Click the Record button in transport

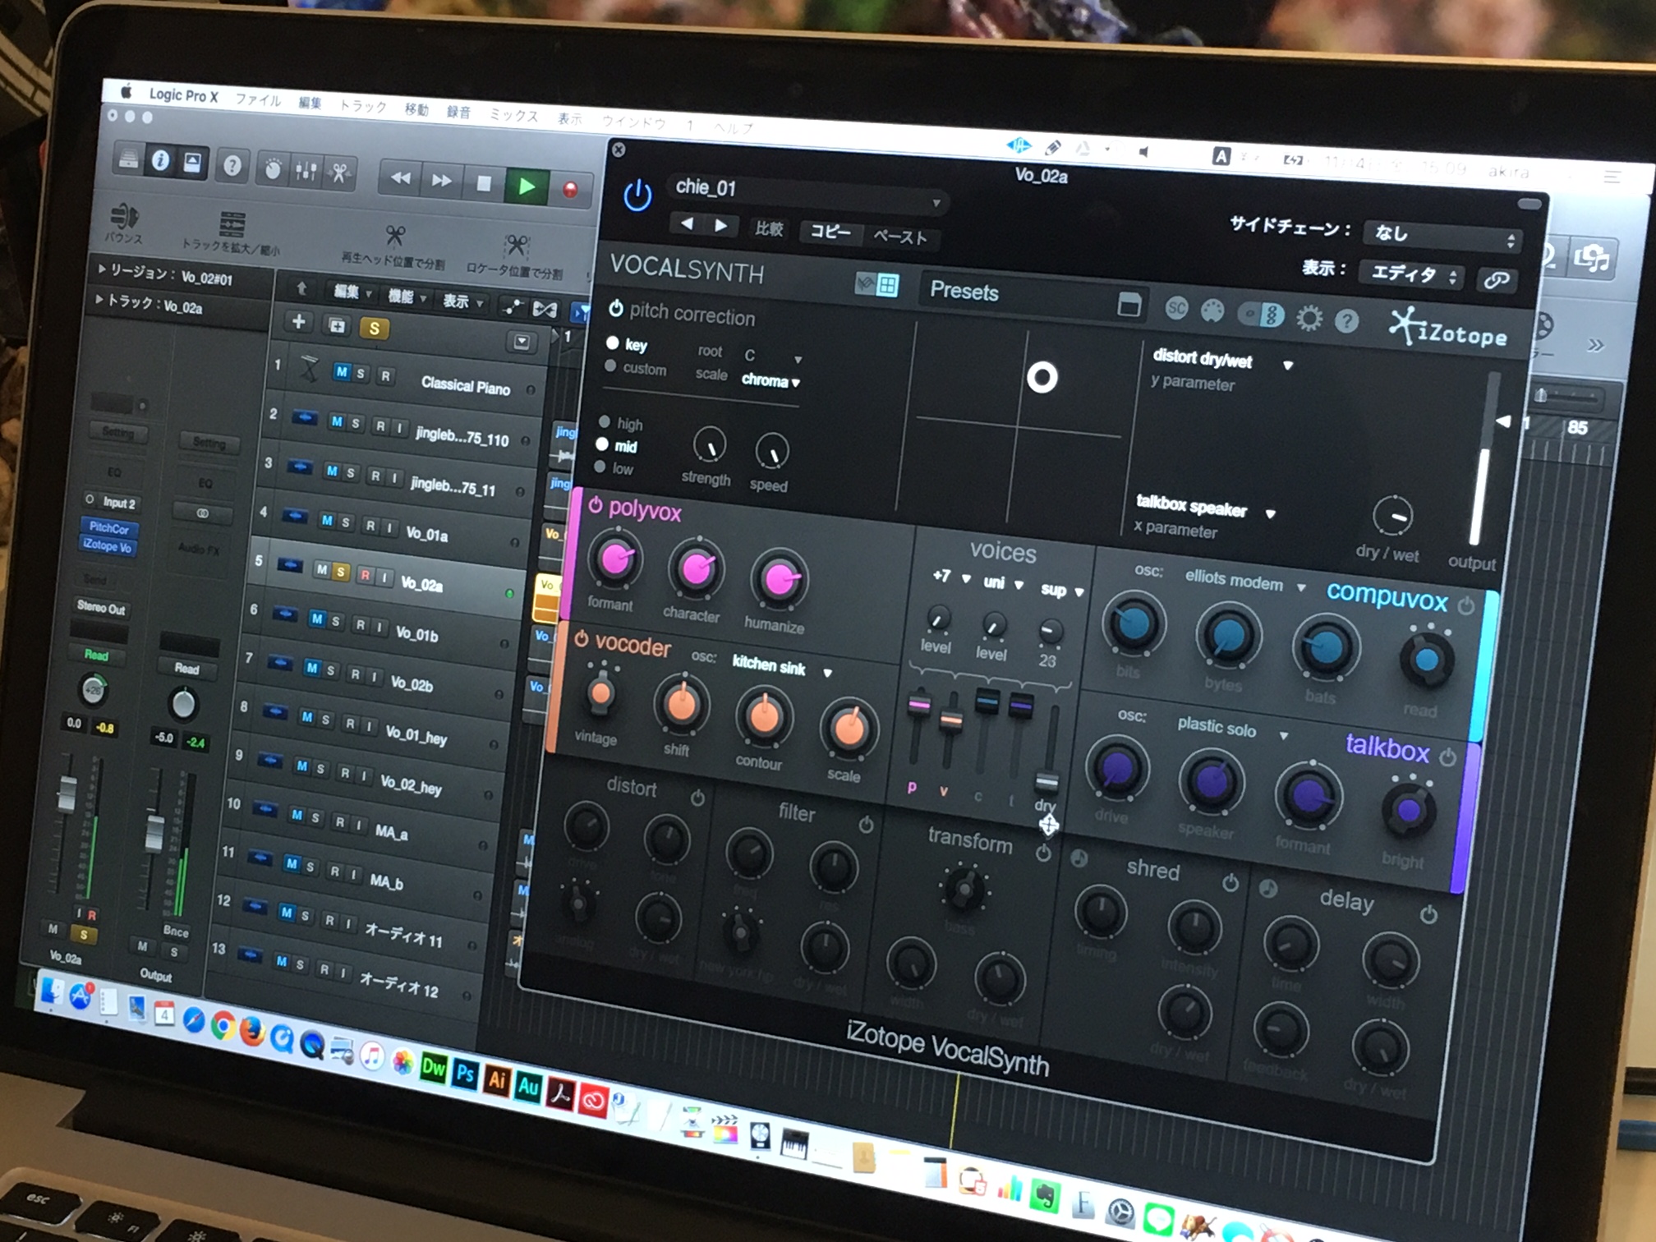[x=570, y=190]
